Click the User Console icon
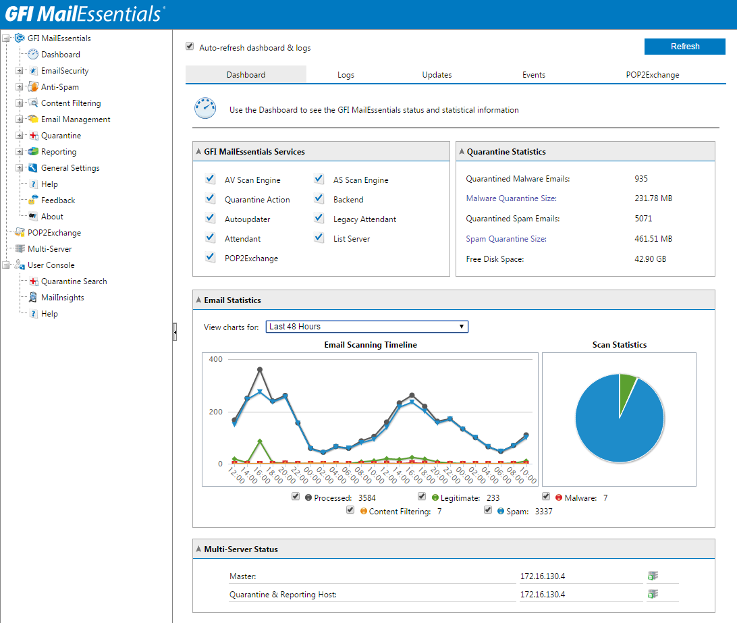This screenshot has width=737, height=623. point(20,265)
